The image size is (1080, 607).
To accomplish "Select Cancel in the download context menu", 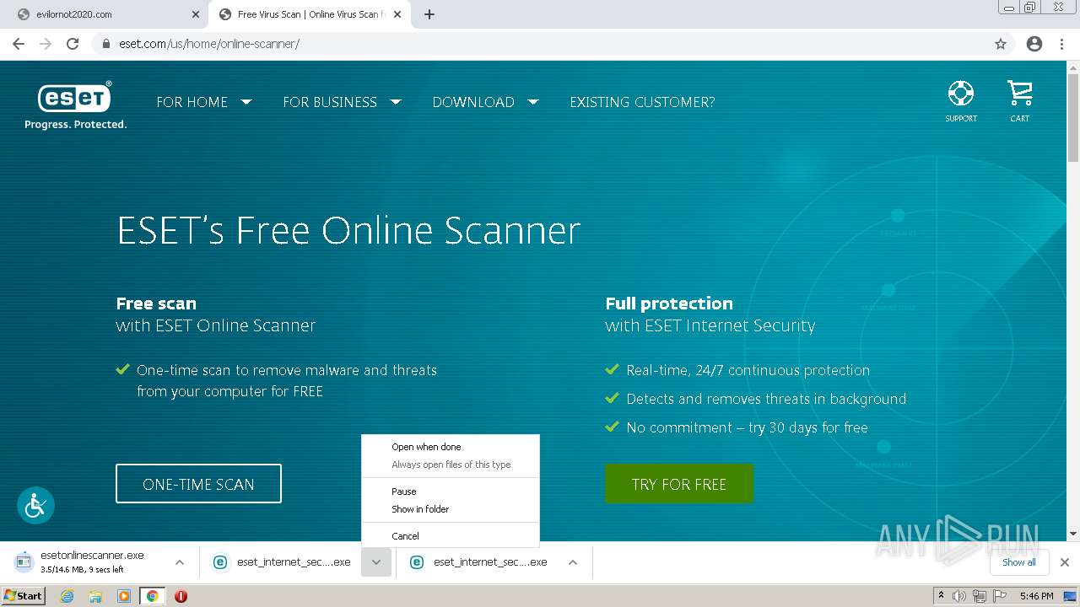I will tap(405, 536).
